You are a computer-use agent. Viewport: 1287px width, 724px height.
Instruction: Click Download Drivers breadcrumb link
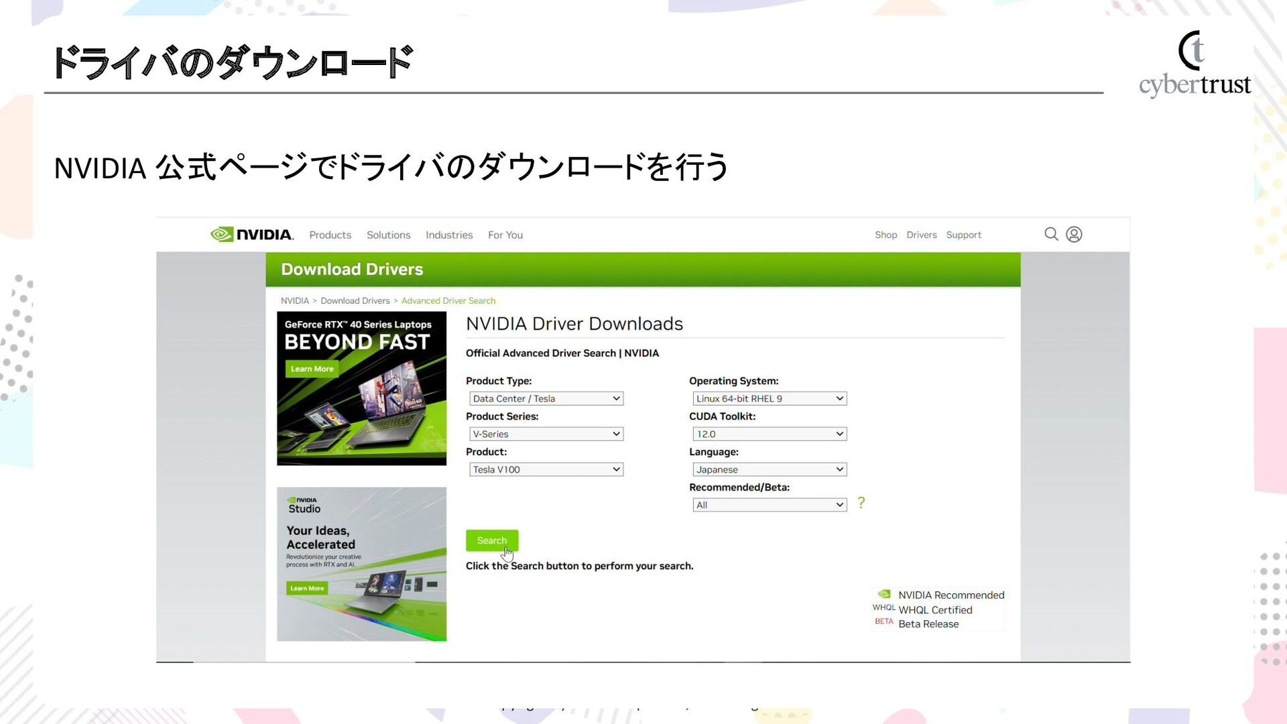[355, 300]
